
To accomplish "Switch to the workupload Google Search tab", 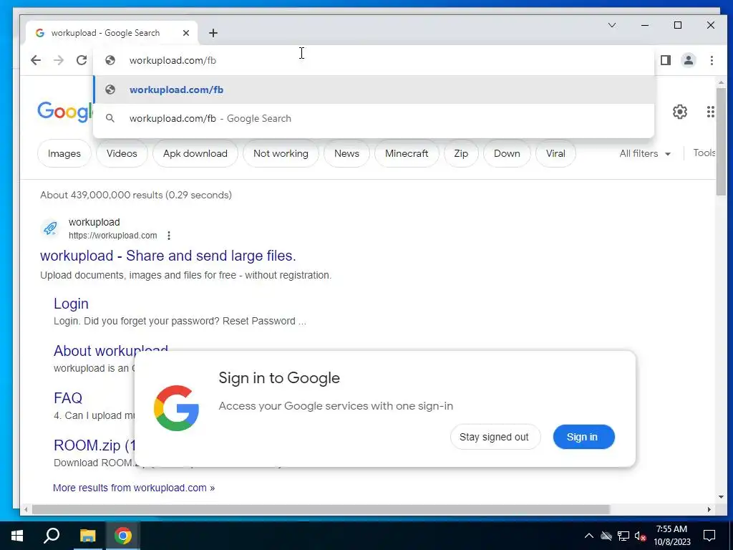I will tap(111, 33).
